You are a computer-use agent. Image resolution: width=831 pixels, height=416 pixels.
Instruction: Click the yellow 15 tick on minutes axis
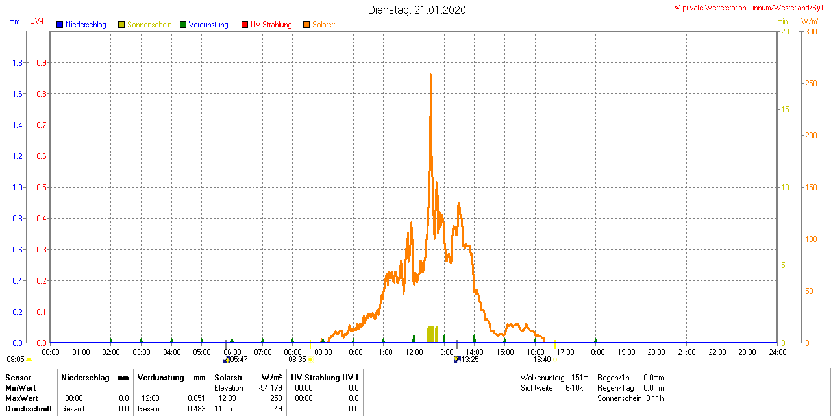[x=786, y=110]
